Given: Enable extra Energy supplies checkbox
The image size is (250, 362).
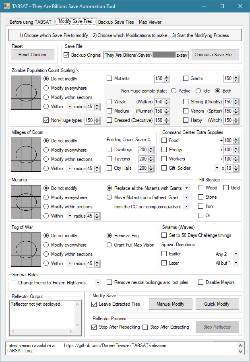Looking at the screenshot, I should [164, 149].
